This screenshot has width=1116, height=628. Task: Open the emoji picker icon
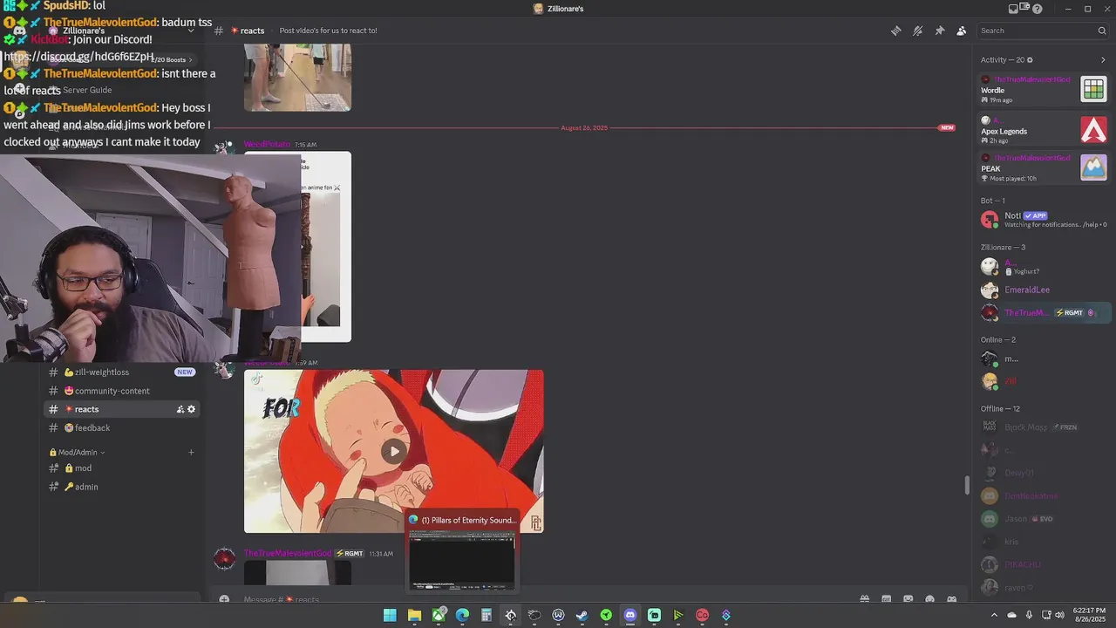point(929,599)
